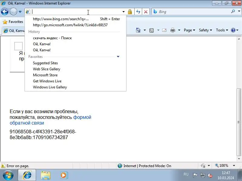This screenshot has width=242, height=181.
Task: Click the scroll up arrow
Action: pyautogui.click(x=239, y=39)
